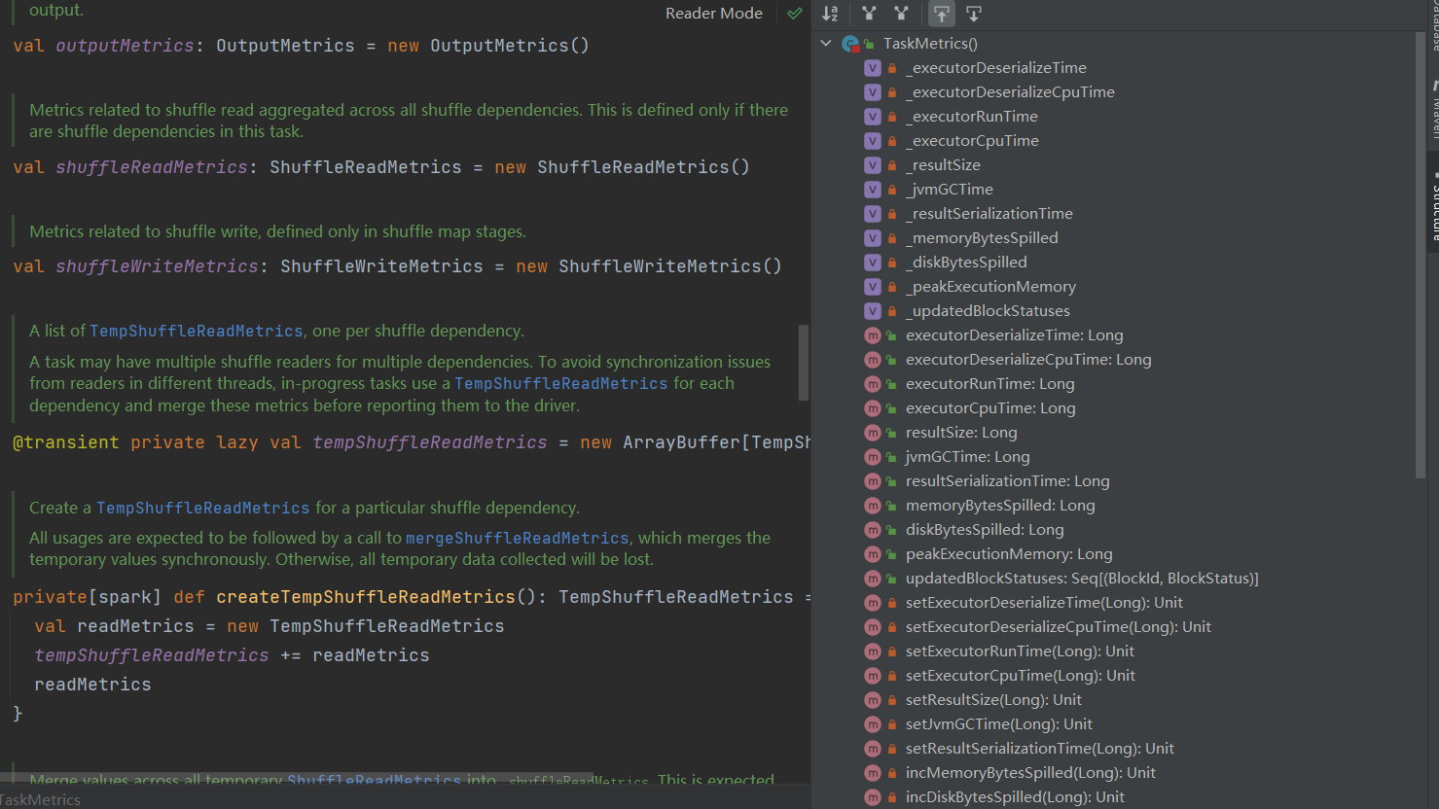Screen dimensions: 1439x809
Task: Click method icon of incDiskBytesSpilled(Long): Unit
Action: point(873,797)
